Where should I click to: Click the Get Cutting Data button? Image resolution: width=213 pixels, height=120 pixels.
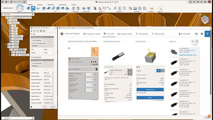37,63
